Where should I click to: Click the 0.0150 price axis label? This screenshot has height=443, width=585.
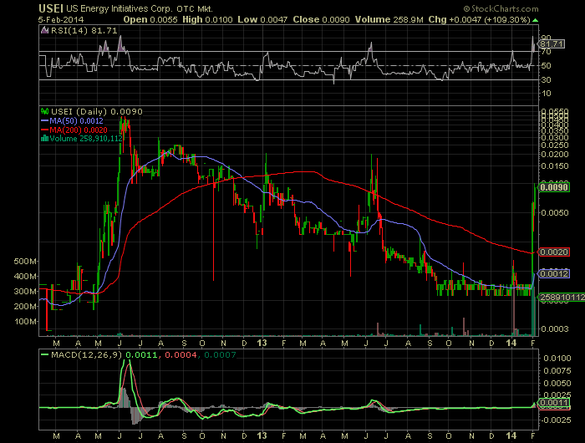click(555, 166)
